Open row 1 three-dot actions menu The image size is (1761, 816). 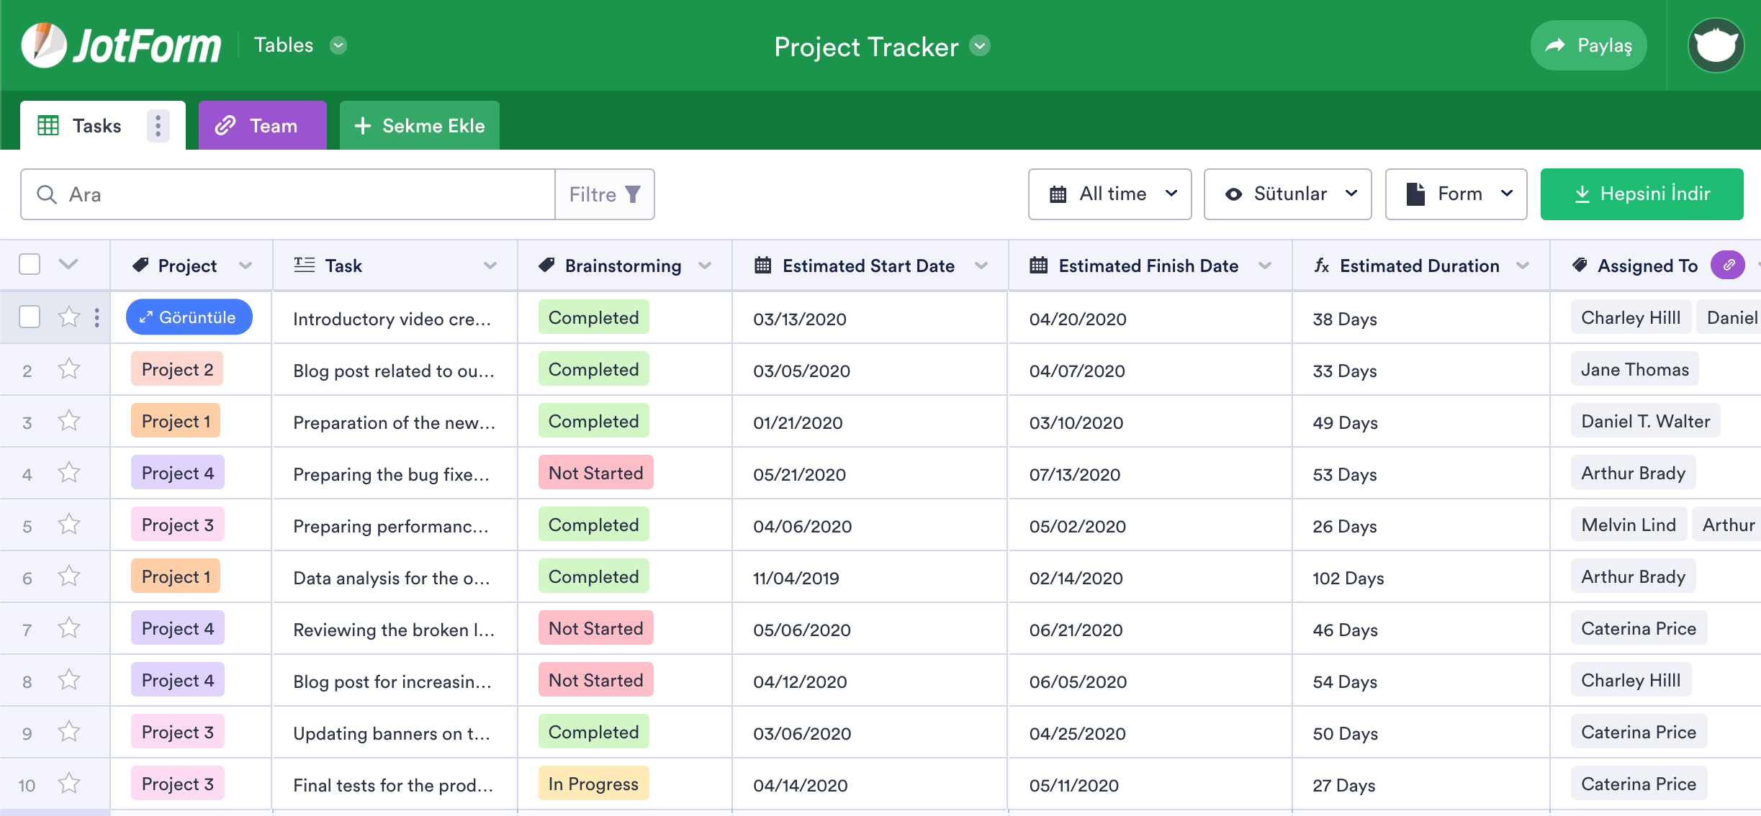(x=97, y=317)
